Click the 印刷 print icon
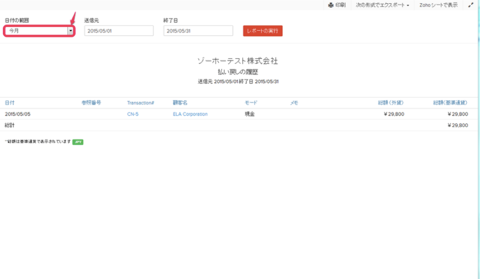 [331, 5]
